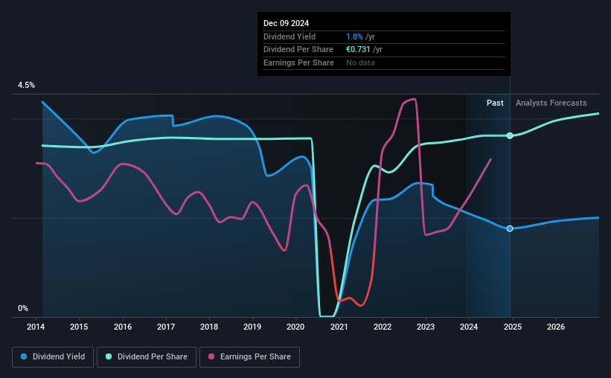
Task: Click the 2018 x-axis label
Action: [x=209, y=327]
